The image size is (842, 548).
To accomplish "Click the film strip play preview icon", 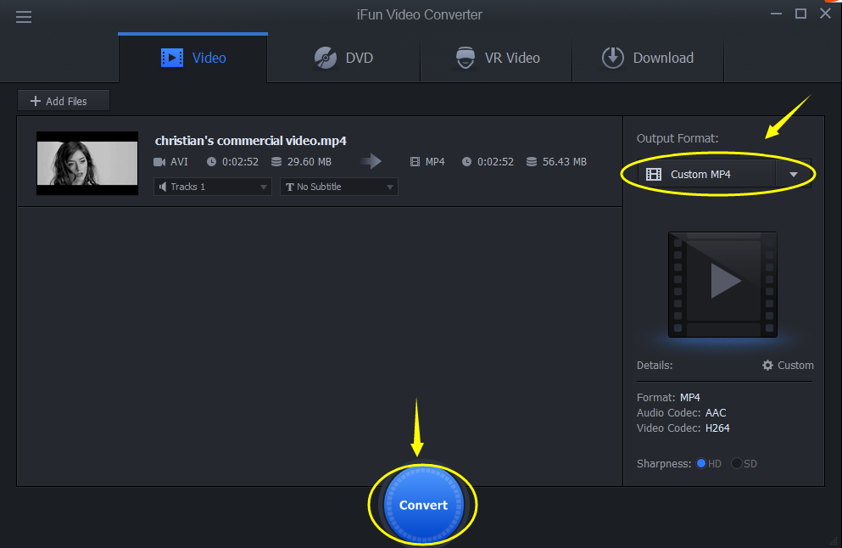I will point(722,284).
